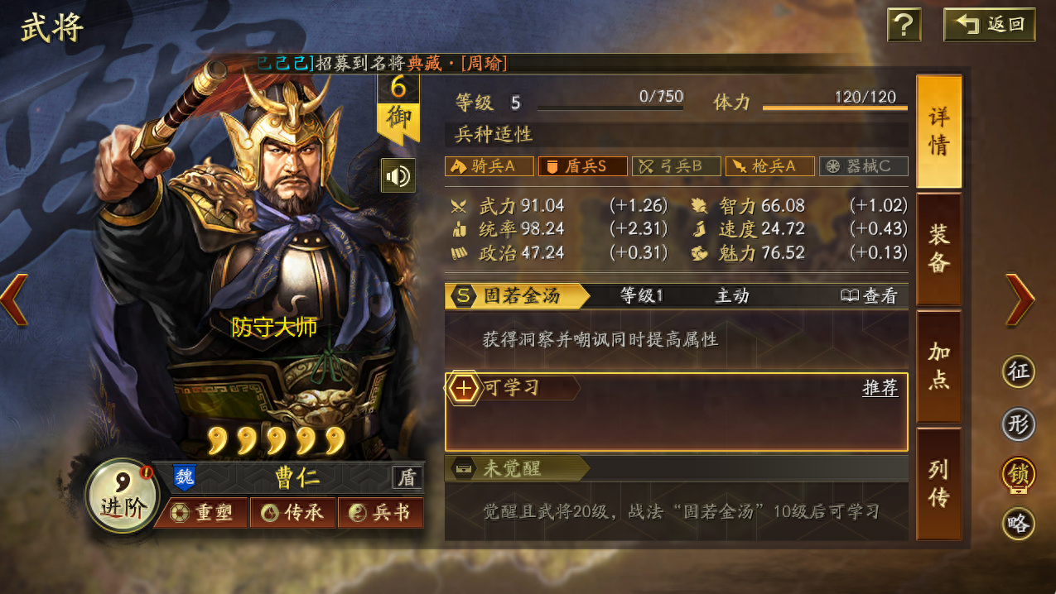The width and height of the screenshot is (1056, 594).
Task: Tap the round 形 icon
Action: (1019, 424)
